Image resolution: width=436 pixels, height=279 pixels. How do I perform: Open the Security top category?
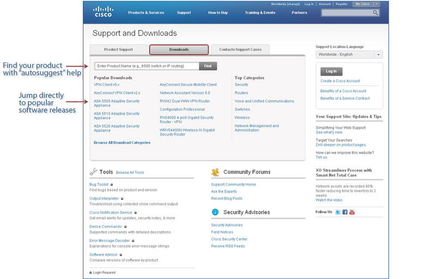coord(241,85)
